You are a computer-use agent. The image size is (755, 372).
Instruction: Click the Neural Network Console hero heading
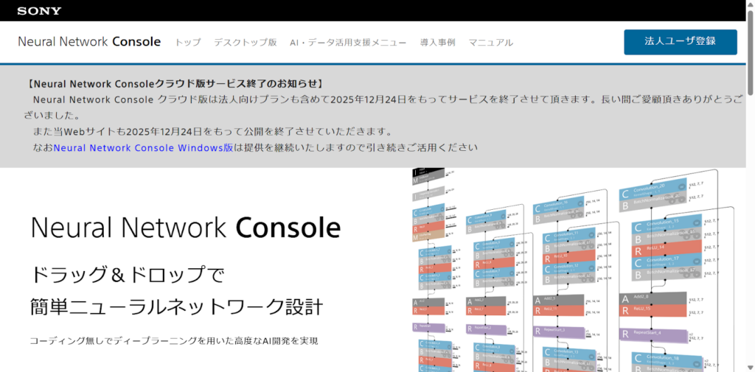pos(185,228)
